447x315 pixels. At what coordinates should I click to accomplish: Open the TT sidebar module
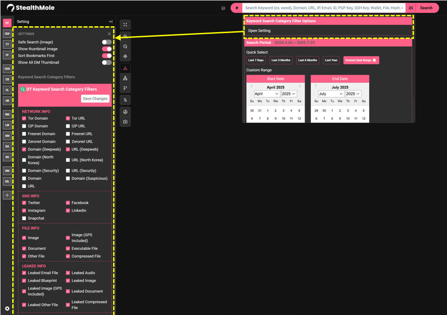pos(7,44)
